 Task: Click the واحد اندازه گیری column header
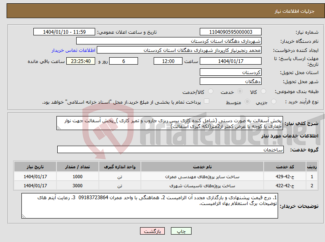pos(120,167)
